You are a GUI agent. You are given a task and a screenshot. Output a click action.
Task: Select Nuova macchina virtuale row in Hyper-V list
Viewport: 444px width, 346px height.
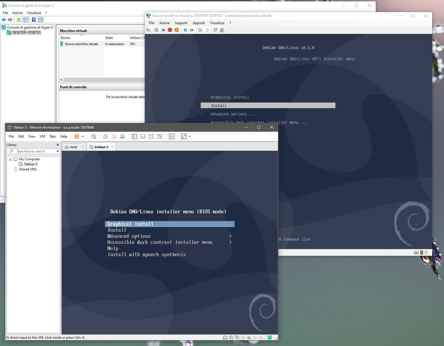(102, 44)
